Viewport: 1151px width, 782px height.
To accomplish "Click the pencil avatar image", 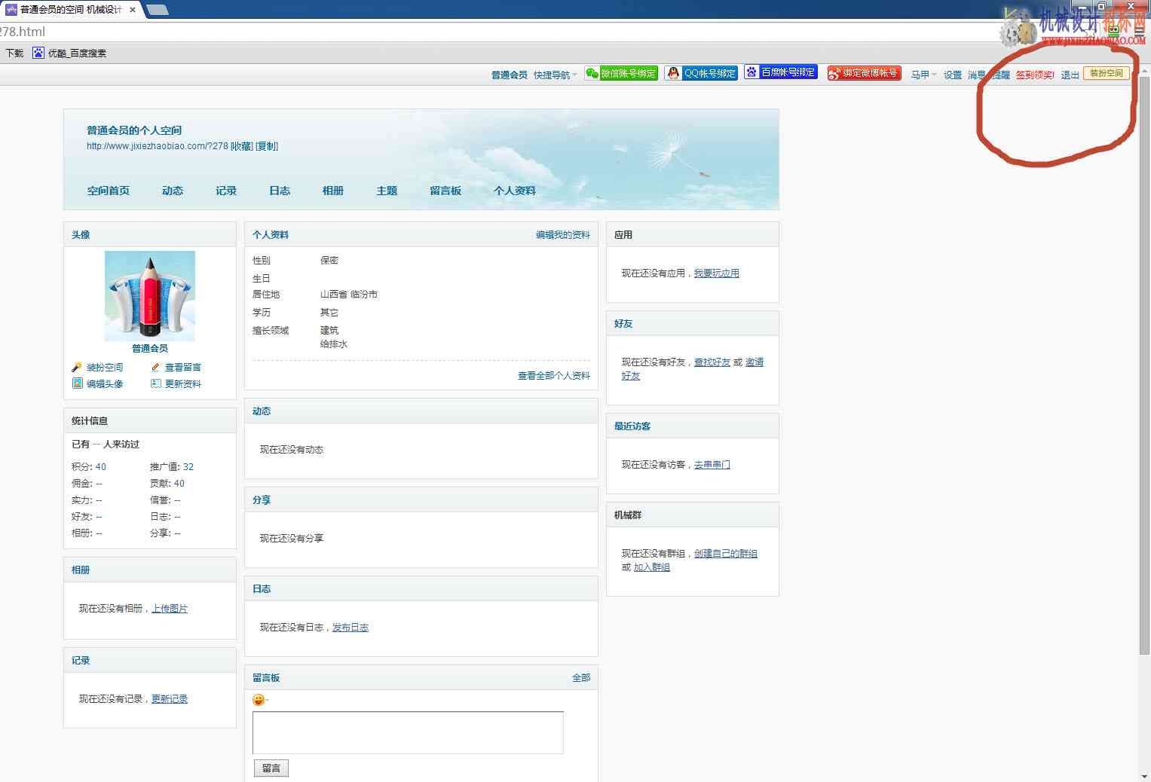I will 150,296.
